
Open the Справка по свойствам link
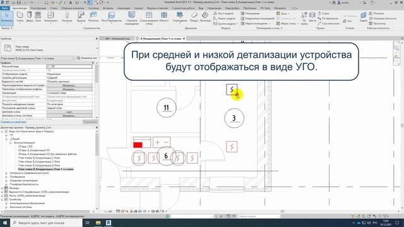(13, 122)
